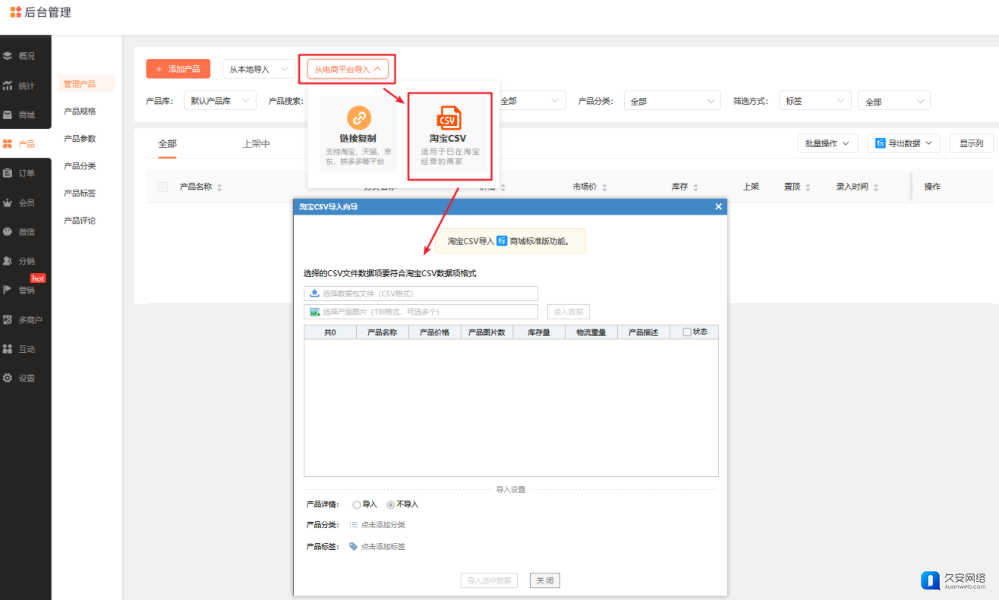
Task: Toggle the select-all checkbox beside 产品名称
Action: coord(163,187)
